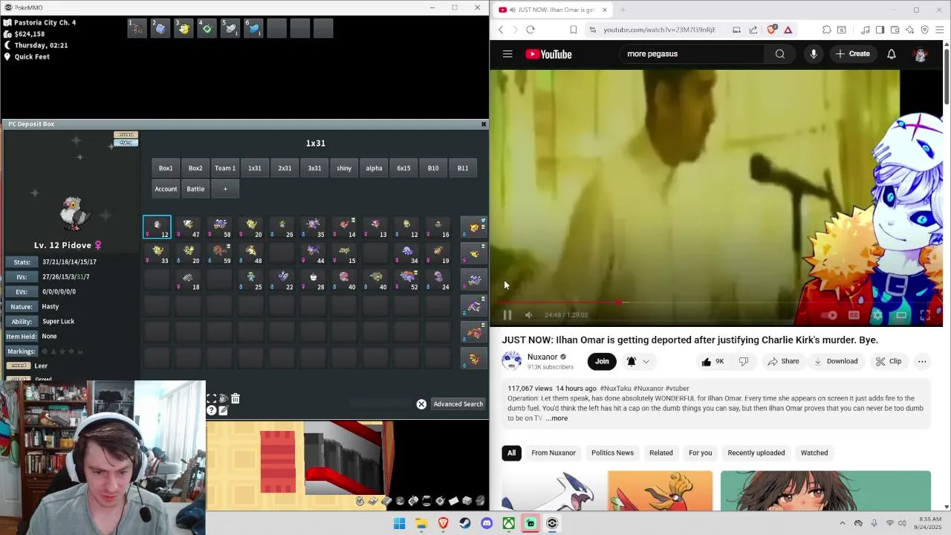
Task: Share the video
Action: tap(783, 361)
